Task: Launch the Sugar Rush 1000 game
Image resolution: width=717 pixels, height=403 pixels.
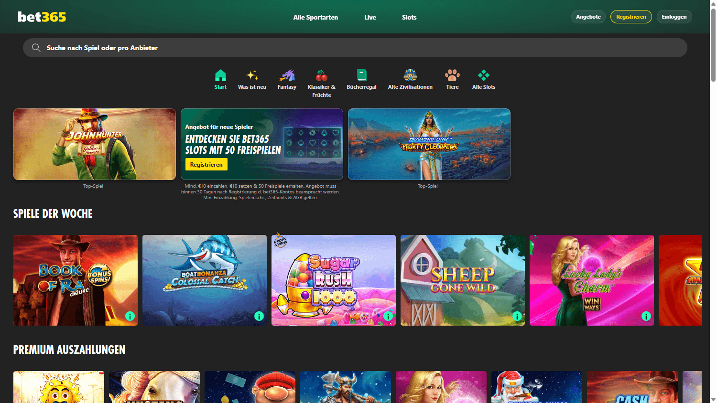Action: (x=334, y=280)
